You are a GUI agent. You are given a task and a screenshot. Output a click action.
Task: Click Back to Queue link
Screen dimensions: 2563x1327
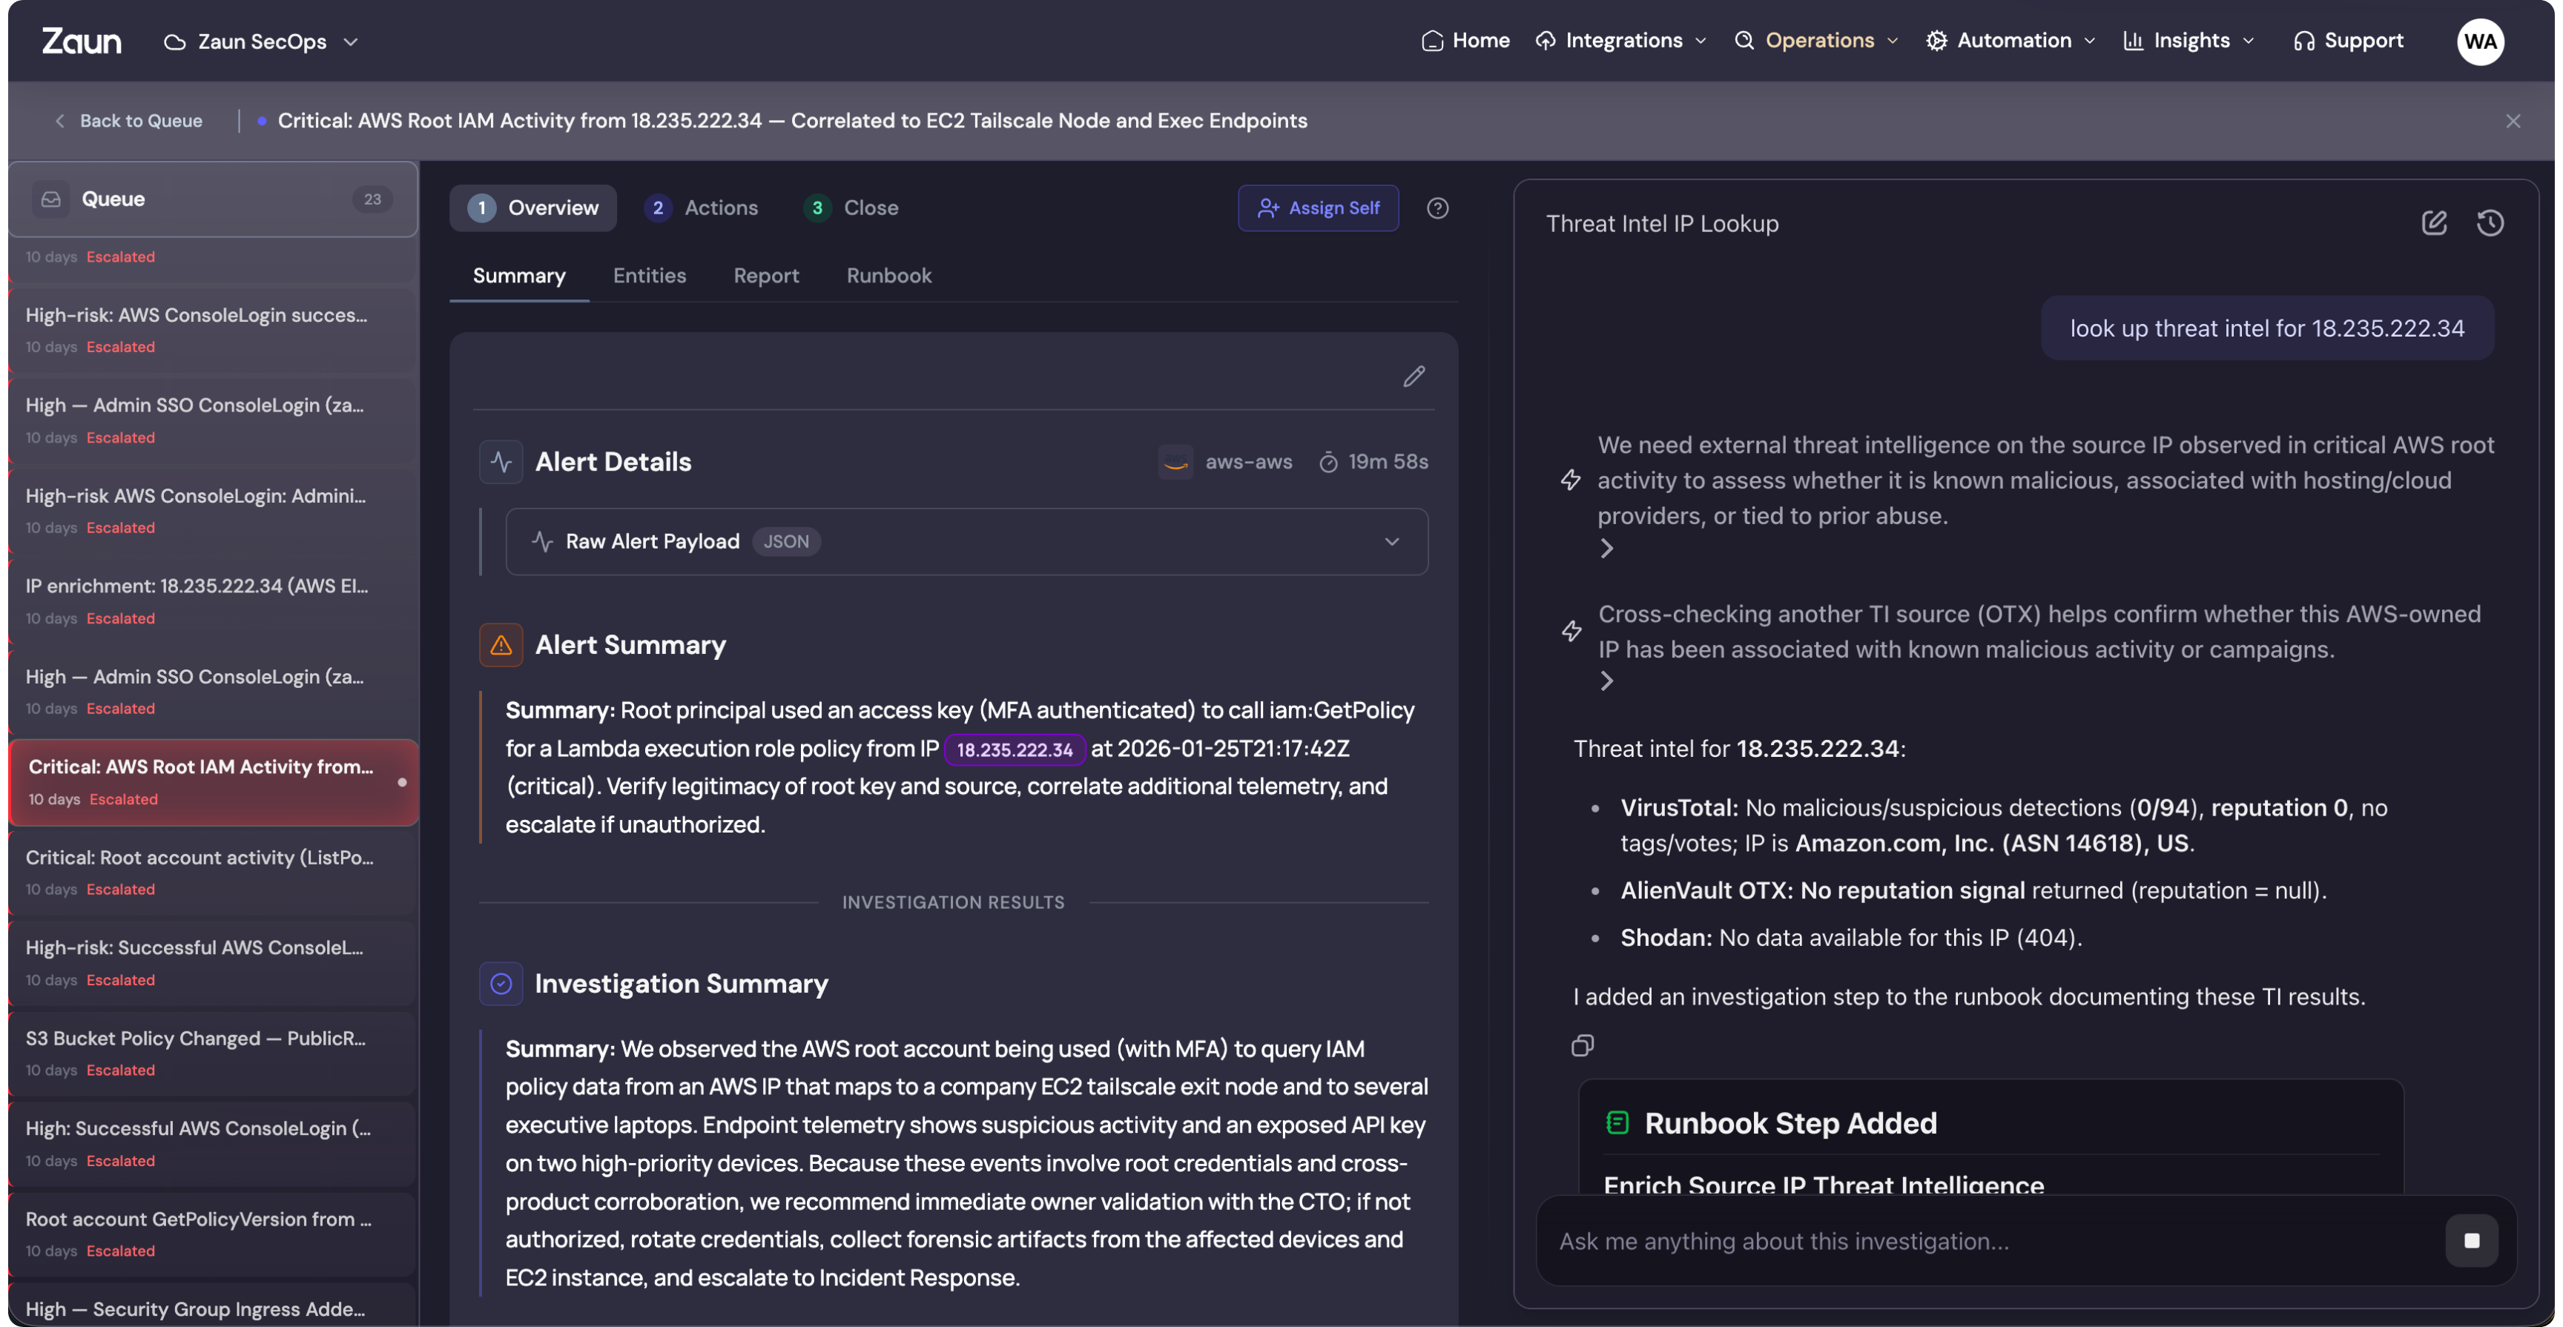pos(128,120)
